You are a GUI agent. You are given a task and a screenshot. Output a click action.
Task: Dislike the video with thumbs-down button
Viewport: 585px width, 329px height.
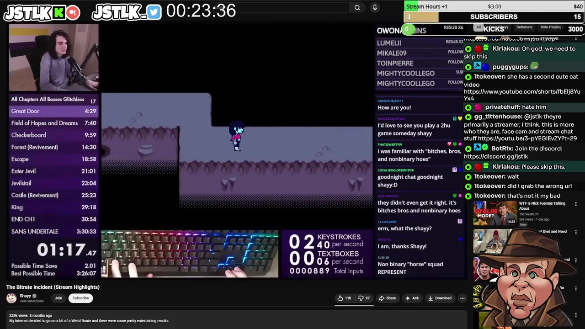coord(364,298)
